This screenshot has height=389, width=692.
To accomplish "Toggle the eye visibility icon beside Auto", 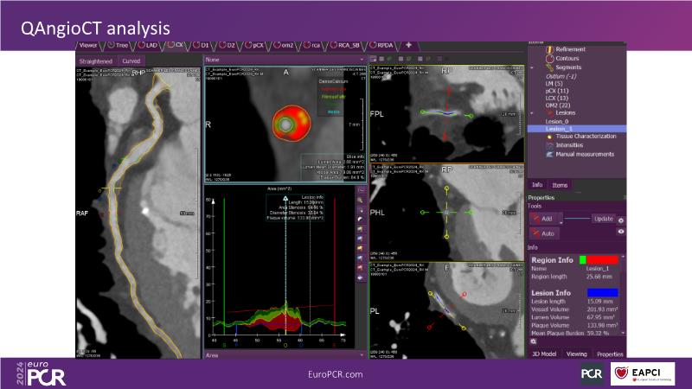I will pyautogui.click(x=620, y=232).
